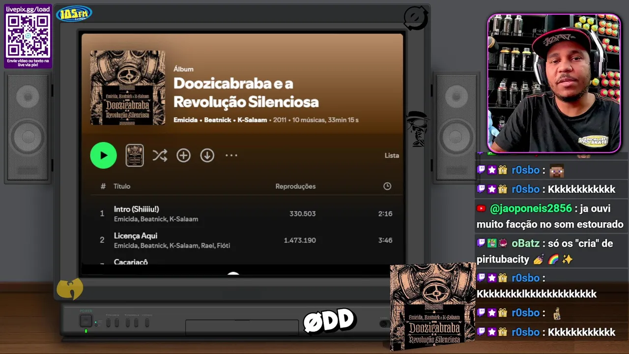Screen dimensions: 629x354
Task: Click the TV power button
Action: [86, 321]
